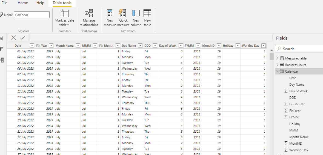Switch to the Help tab
The height and width of the screenshot is (155, 323).
pos(40,3)
